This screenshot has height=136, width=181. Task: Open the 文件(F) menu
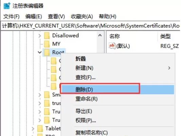point(11,17)
